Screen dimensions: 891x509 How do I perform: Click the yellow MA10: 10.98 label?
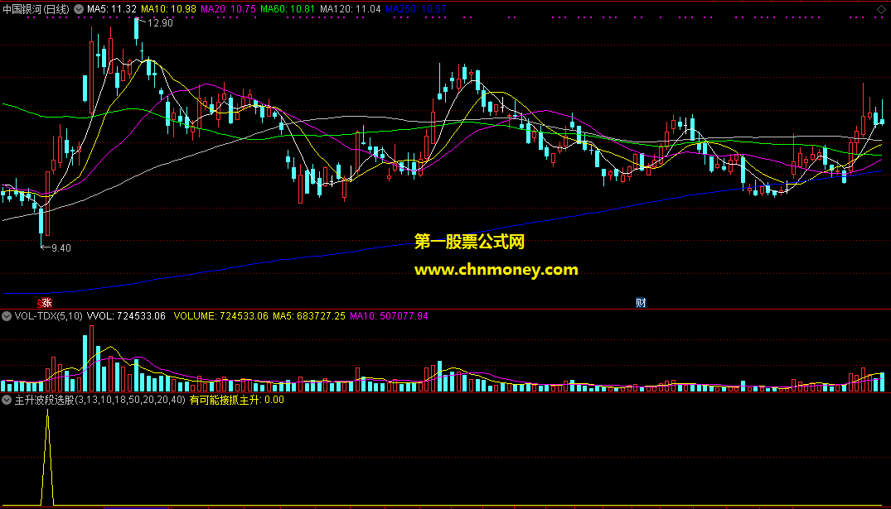169,9
